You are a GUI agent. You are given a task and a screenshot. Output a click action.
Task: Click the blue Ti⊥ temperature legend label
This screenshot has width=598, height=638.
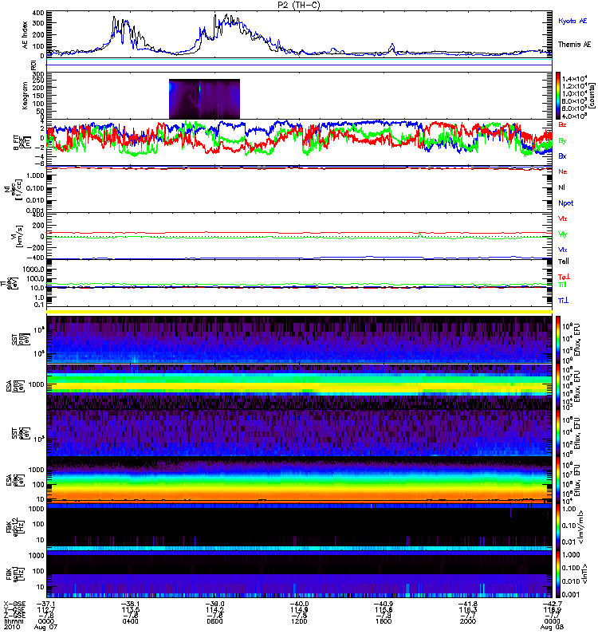(563, 301)
